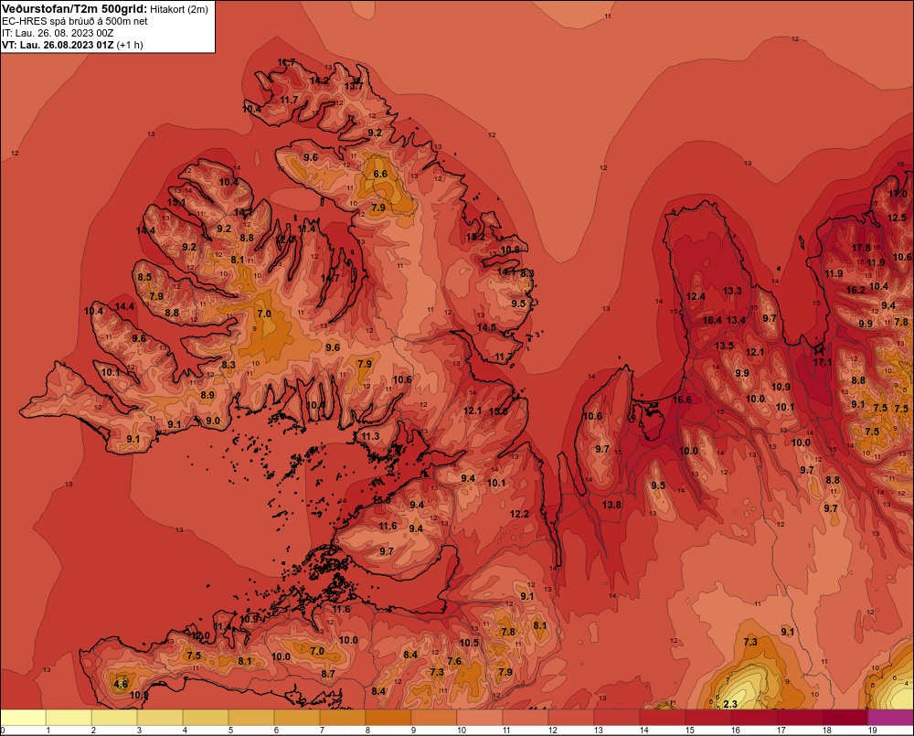Image resolution: width=914 pixels, height=736 pixels.
Task: Click the 12.4 temperature value
Action: 696,296
